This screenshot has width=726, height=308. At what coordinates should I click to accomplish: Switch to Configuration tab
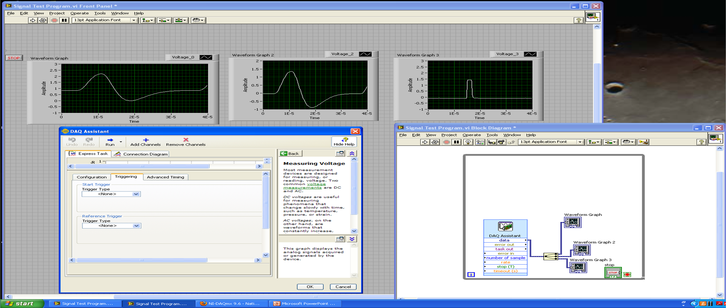pyautogui.click(x=91, y=177)
